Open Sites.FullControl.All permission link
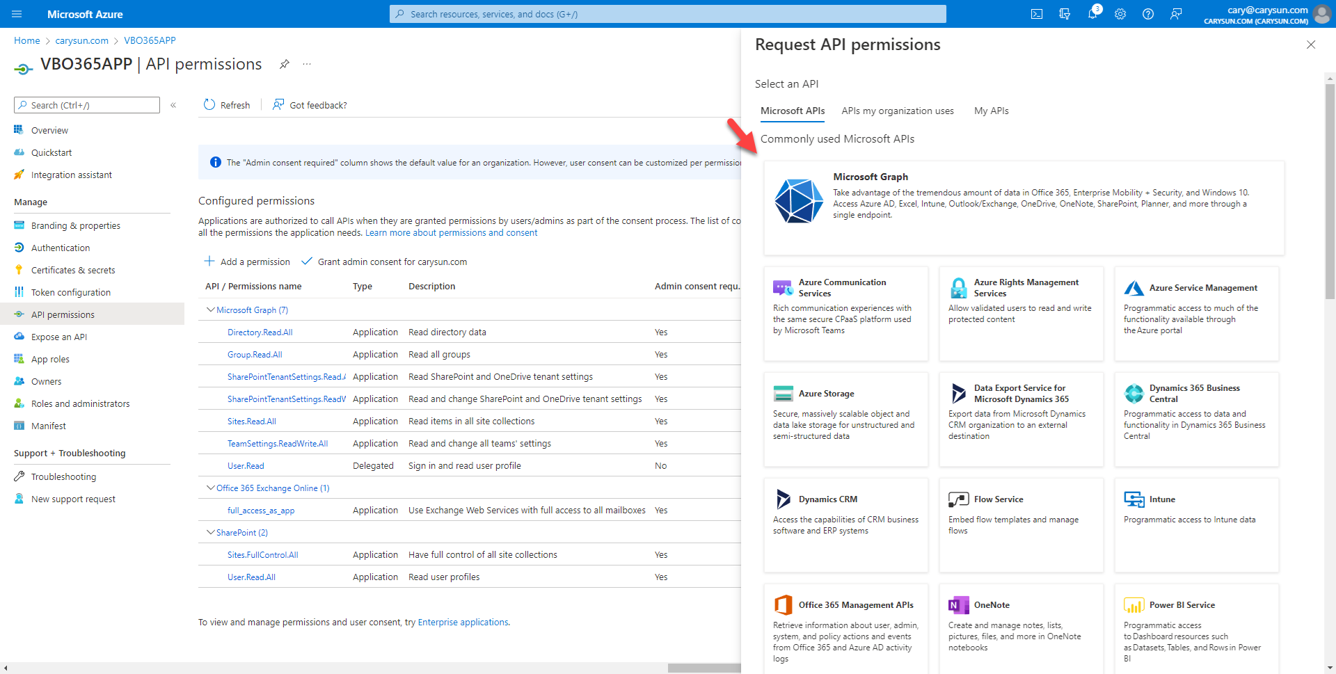The height and width of the screenshot is (674, 1336). [x=263, y=555]
